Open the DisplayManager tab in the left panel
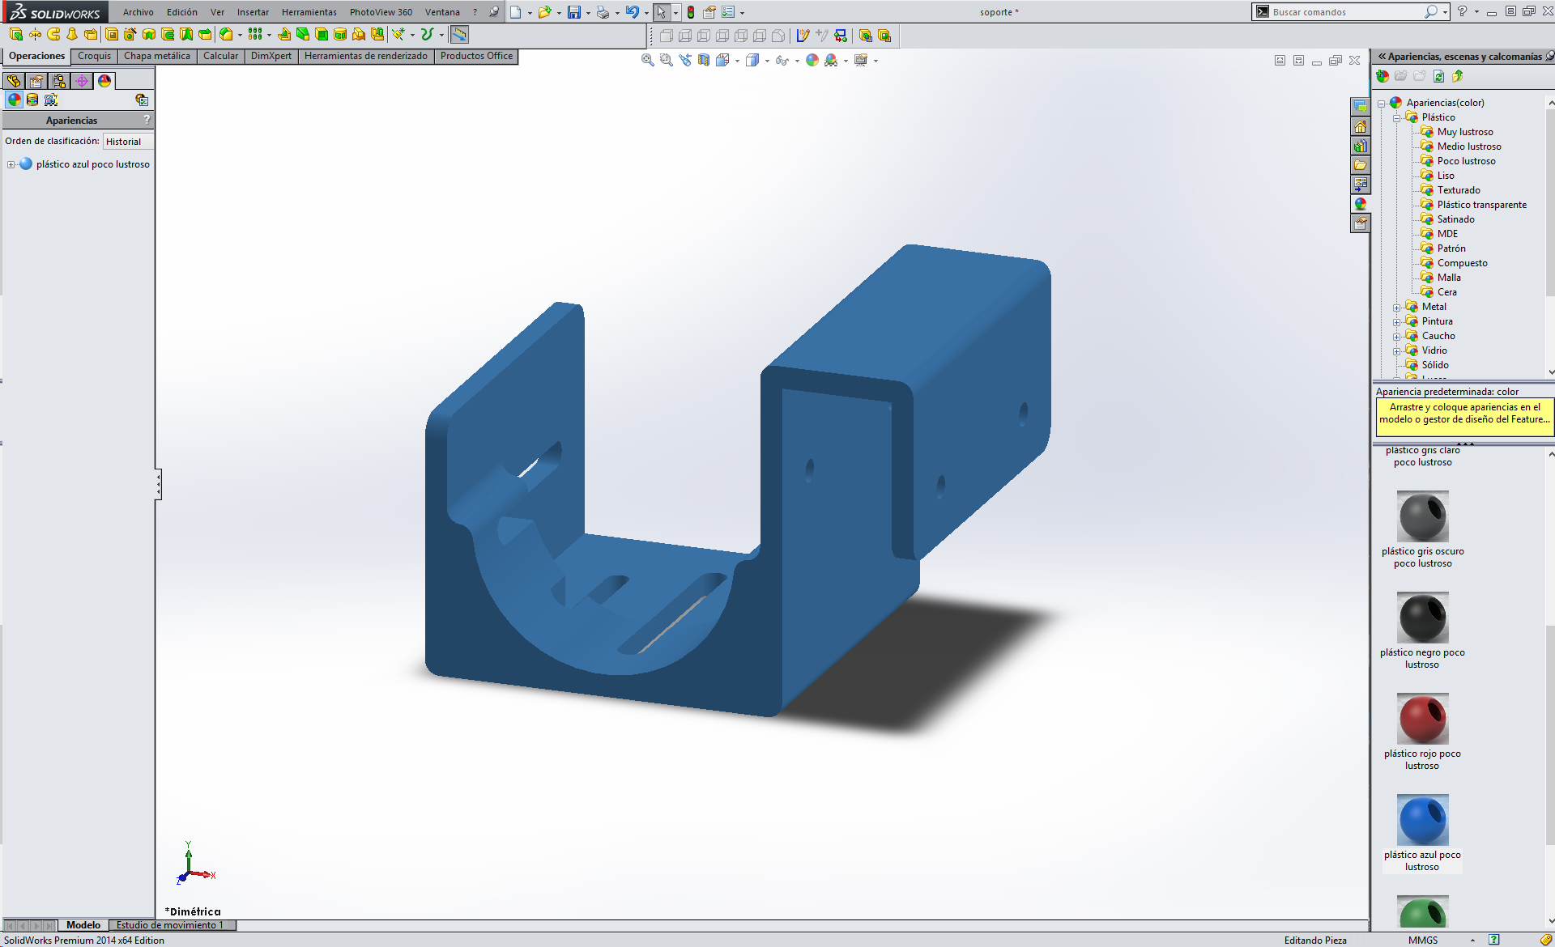This screenshot has height=947, width=1555. (104, 81)
